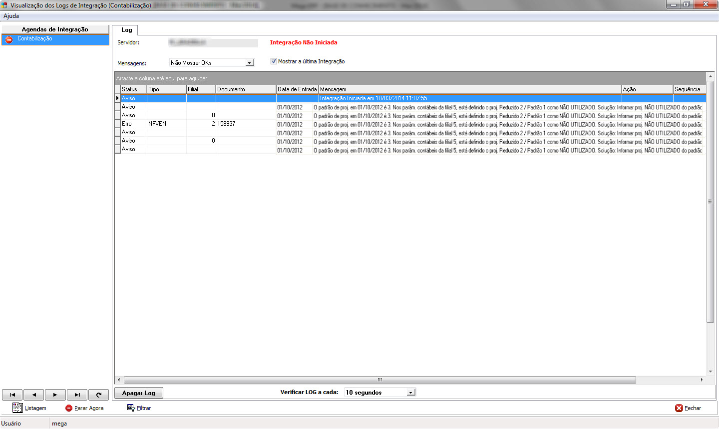The height and width of the screenshot is (429, 719).
Task: Click the refresh navigation button
Action: coord(99,395)
